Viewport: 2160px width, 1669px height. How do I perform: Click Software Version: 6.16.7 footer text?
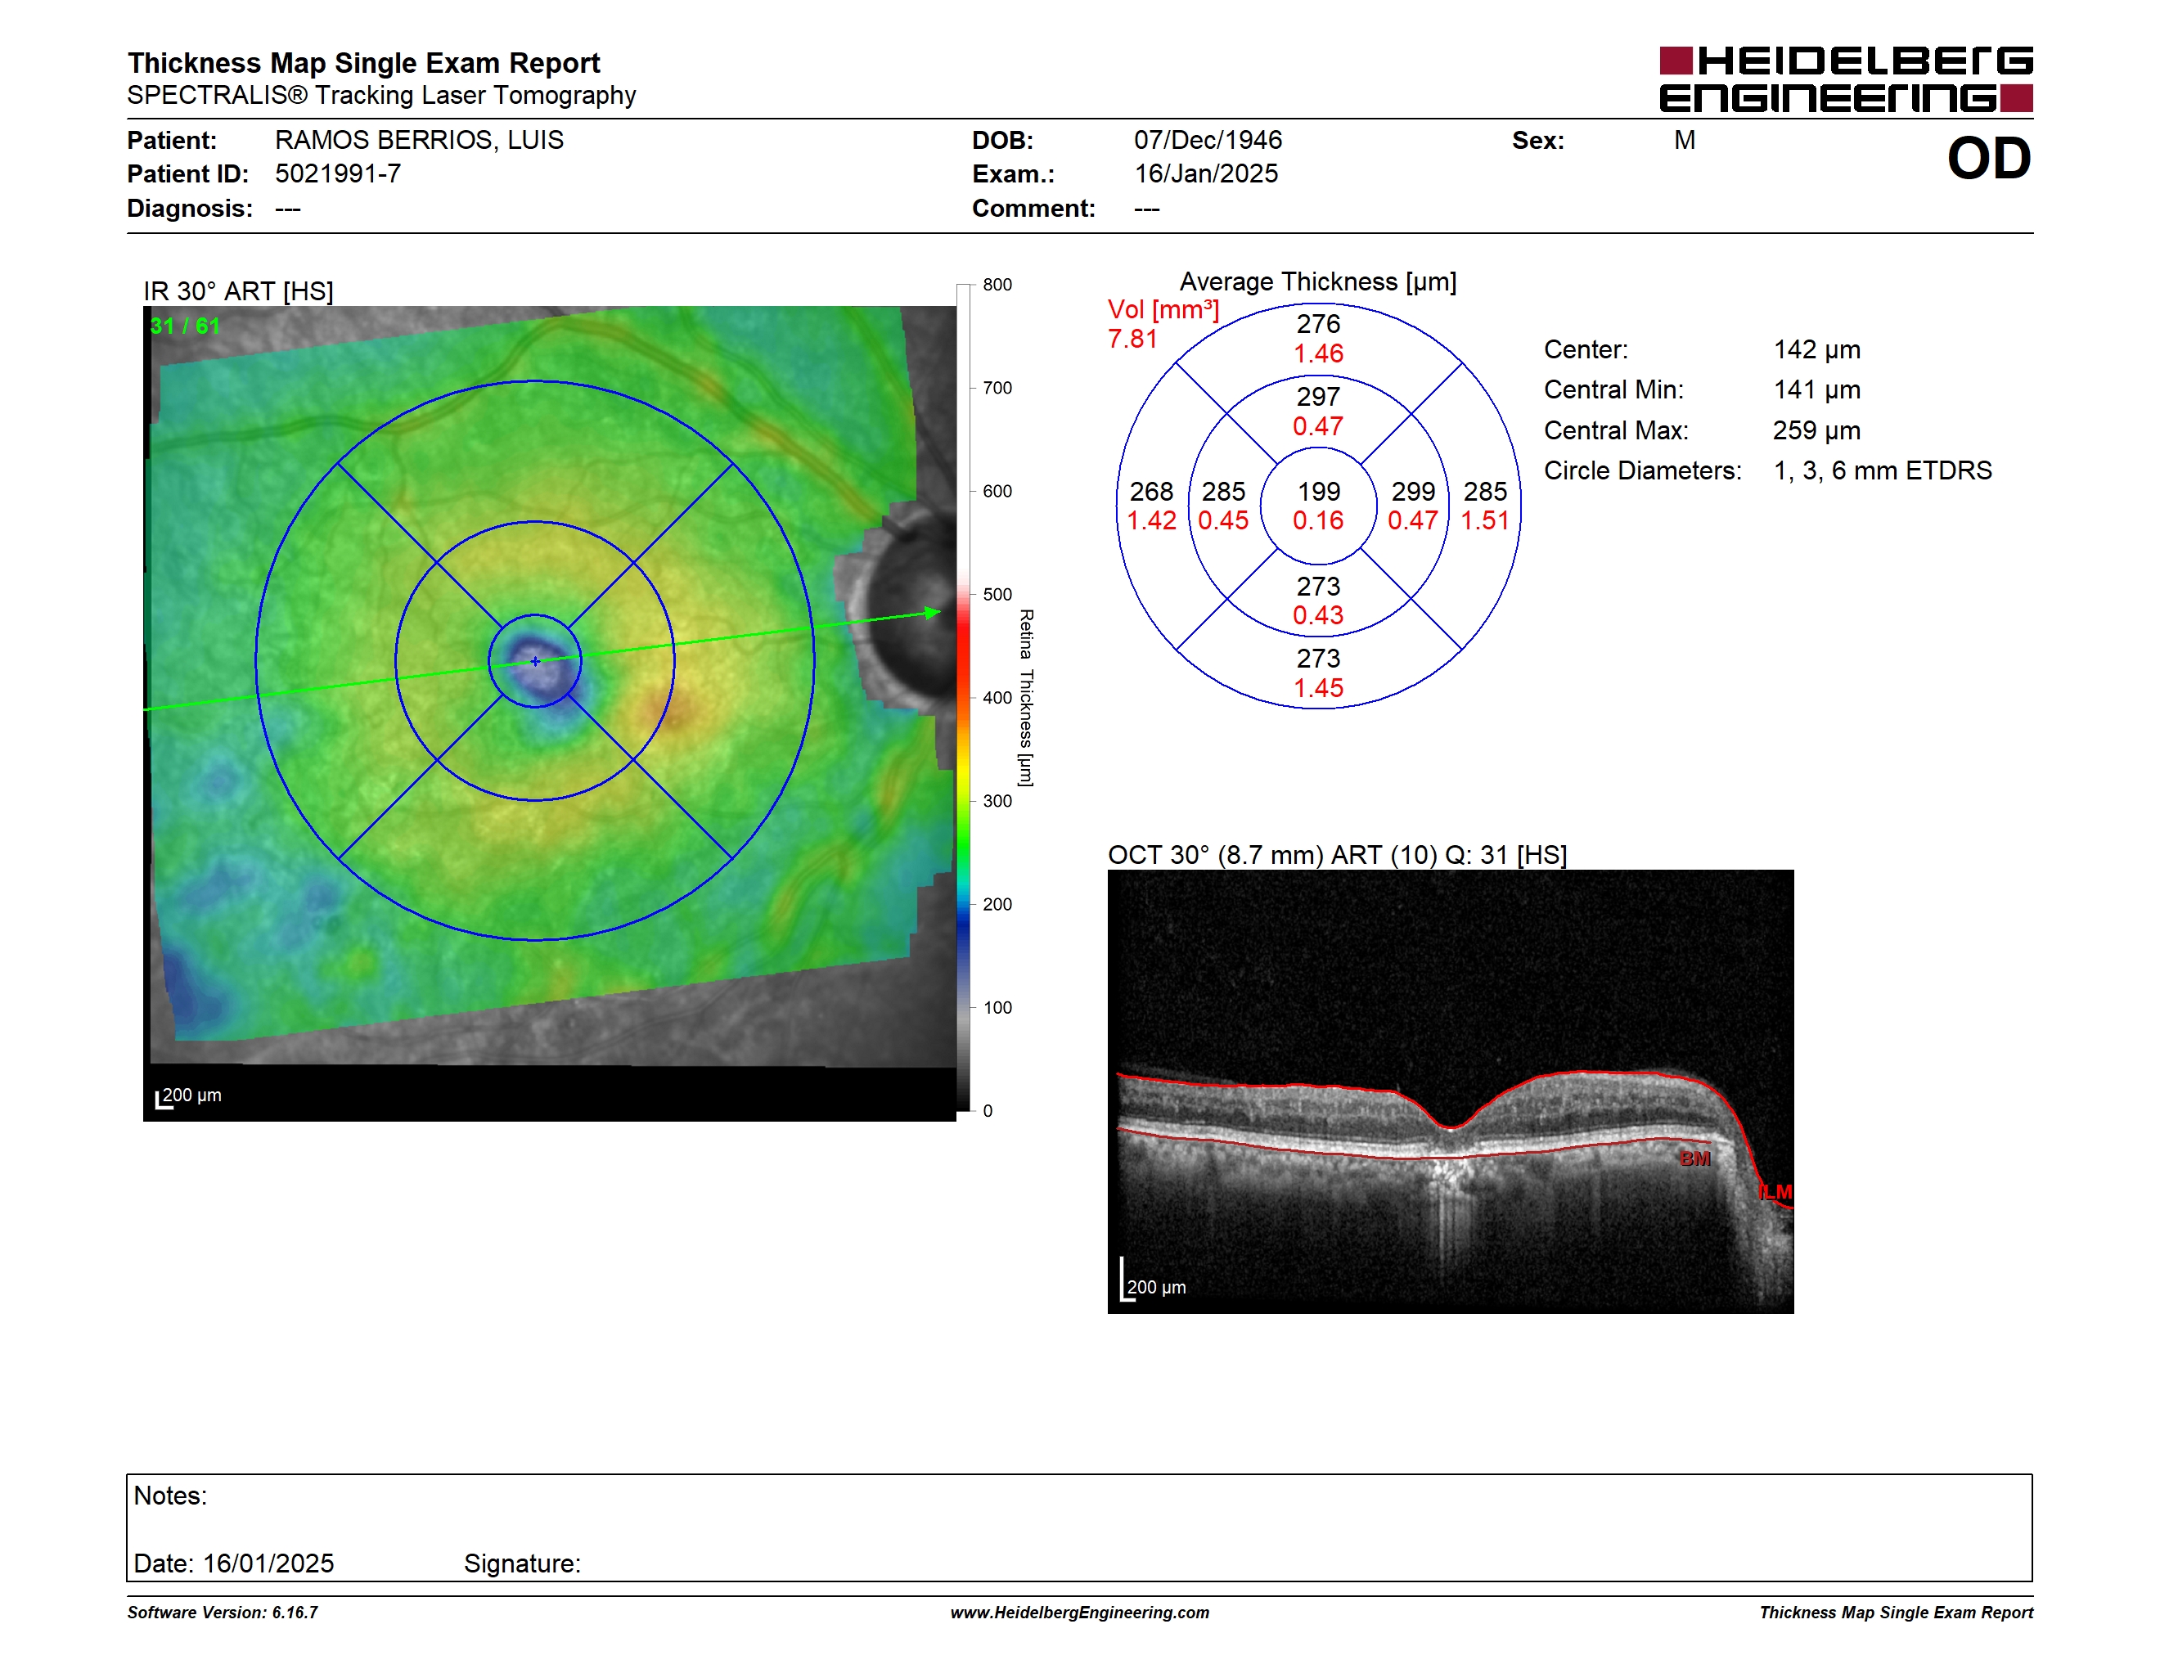point(223,1612)
